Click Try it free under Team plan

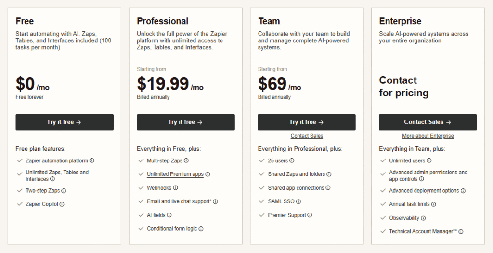pos(307,122)
